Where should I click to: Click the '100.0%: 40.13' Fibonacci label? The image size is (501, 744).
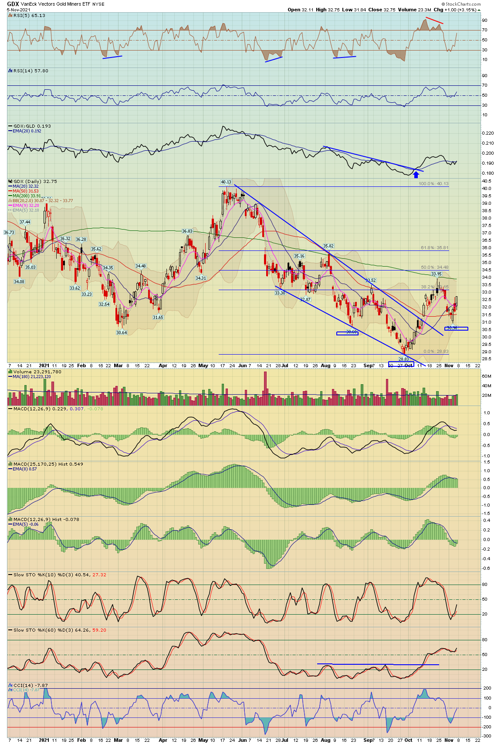(433, 183)
